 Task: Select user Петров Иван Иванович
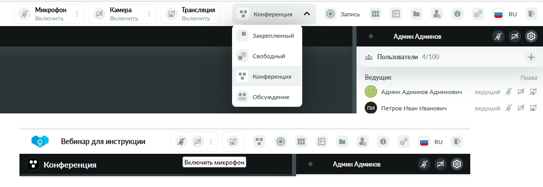pos(413,108)
